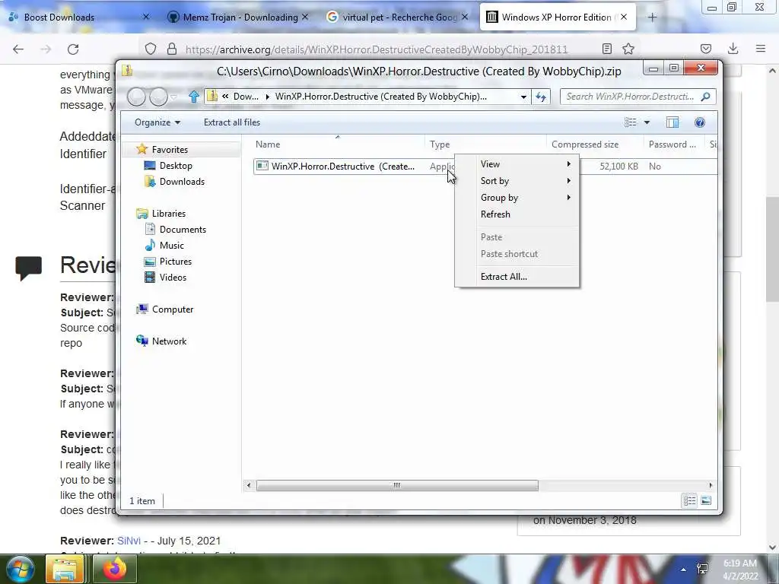This screenshot has width=779, height=584.
Task: Click the up folder arrow icon
Action: pyautogui.click(x=194, y=97)
